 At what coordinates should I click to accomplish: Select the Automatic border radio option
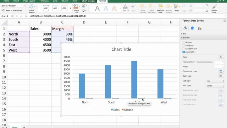pos(184,52)
